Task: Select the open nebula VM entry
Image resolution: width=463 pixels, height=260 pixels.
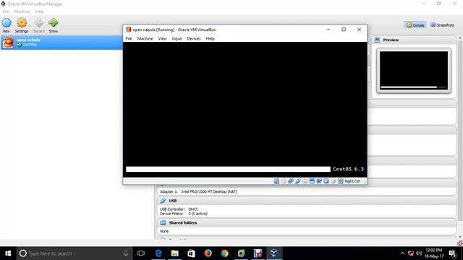Action: (x=61, y=43)
